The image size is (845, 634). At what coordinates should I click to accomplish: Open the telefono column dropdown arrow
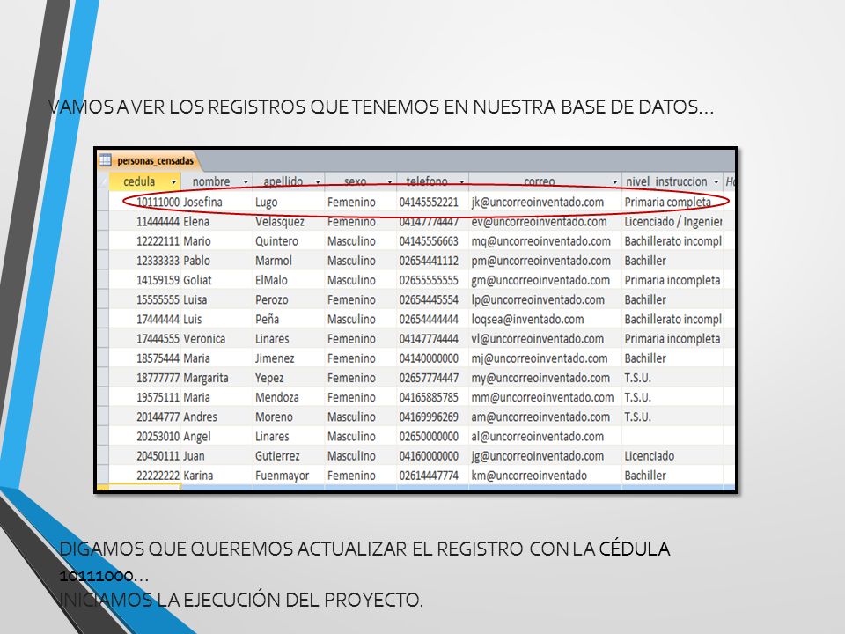[462, 182]
